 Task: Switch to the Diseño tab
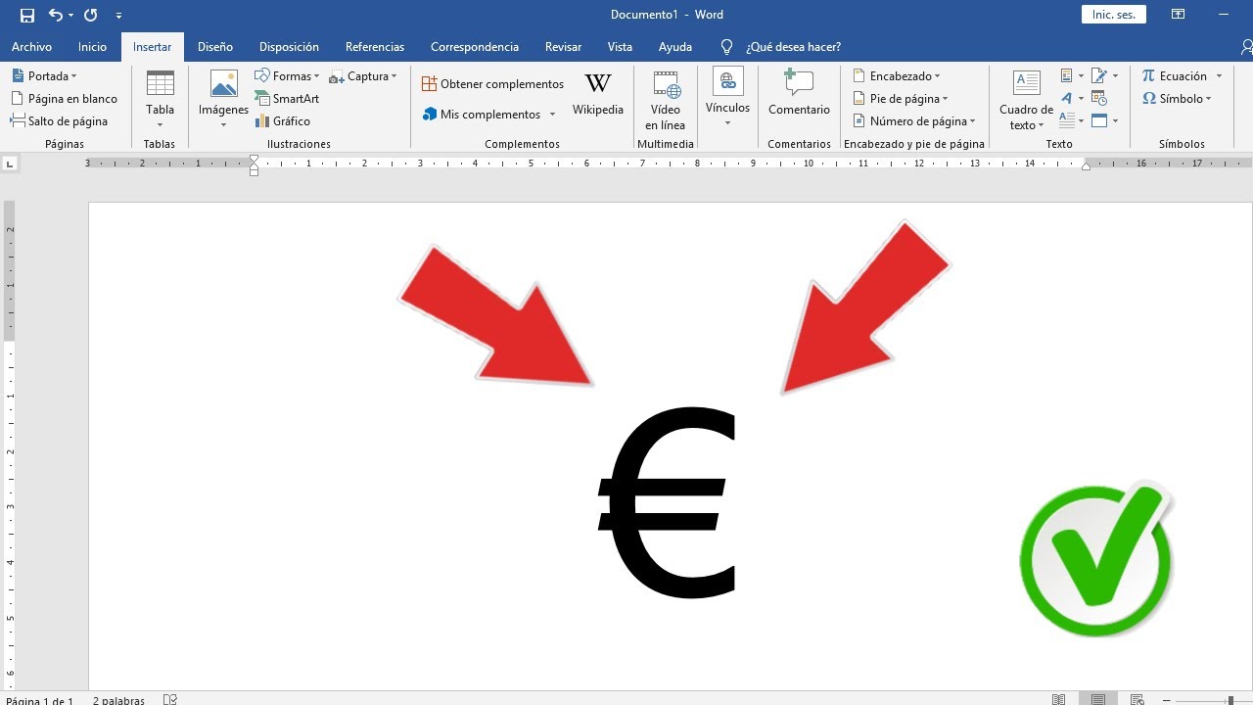[215, 47]
